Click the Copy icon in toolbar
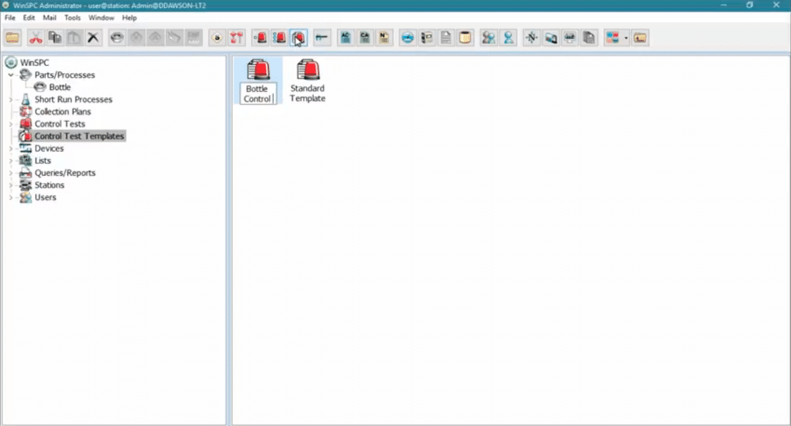 click(55, 38)
